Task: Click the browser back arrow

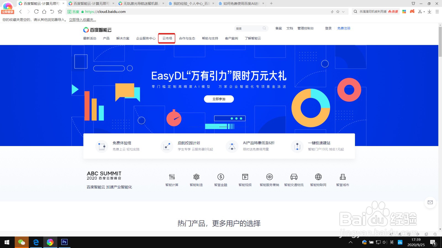Action: tap(20, 12)
